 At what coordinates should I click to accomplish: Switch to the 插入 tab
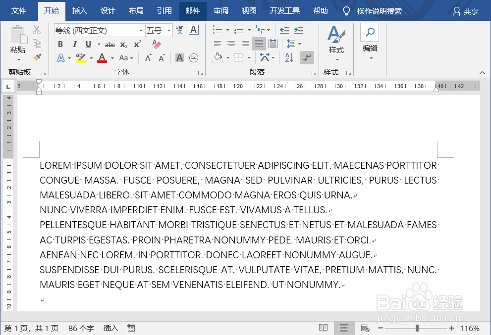(80, 11)
